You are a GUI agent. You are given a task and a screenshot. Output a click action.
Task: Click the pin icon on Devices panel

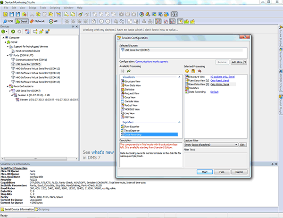[73, 26]
